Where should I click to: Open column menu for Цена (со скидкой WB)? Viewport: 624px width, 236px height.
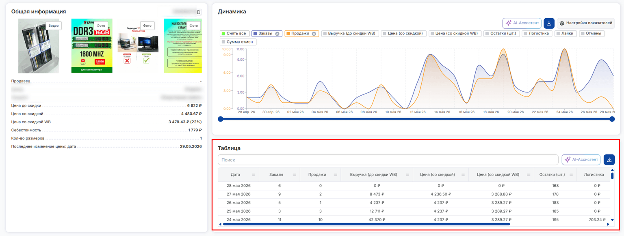click(x=529, y=175)
